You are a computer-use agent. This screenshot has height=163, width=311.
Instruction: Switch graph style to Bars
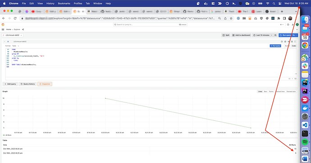(265, 92)
